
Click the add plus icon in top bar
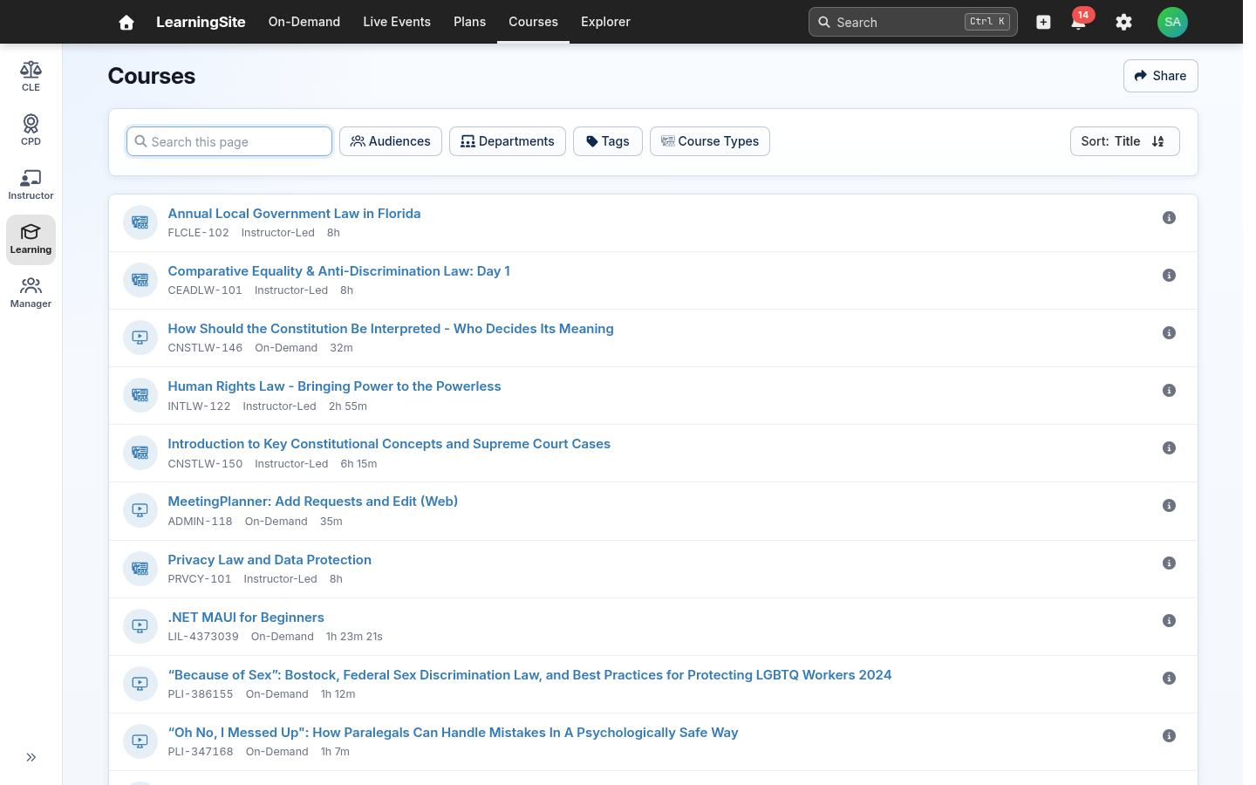tap(1043, 22)
